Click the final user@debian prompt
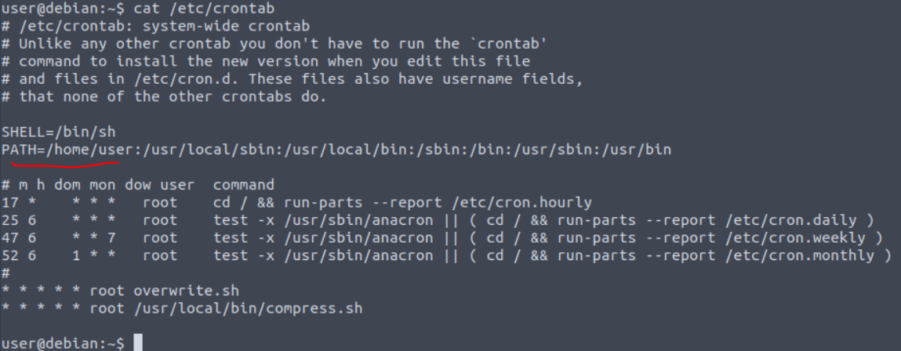Image resolution: width=901 pixels, height=351 pixels. click(64, 343)
